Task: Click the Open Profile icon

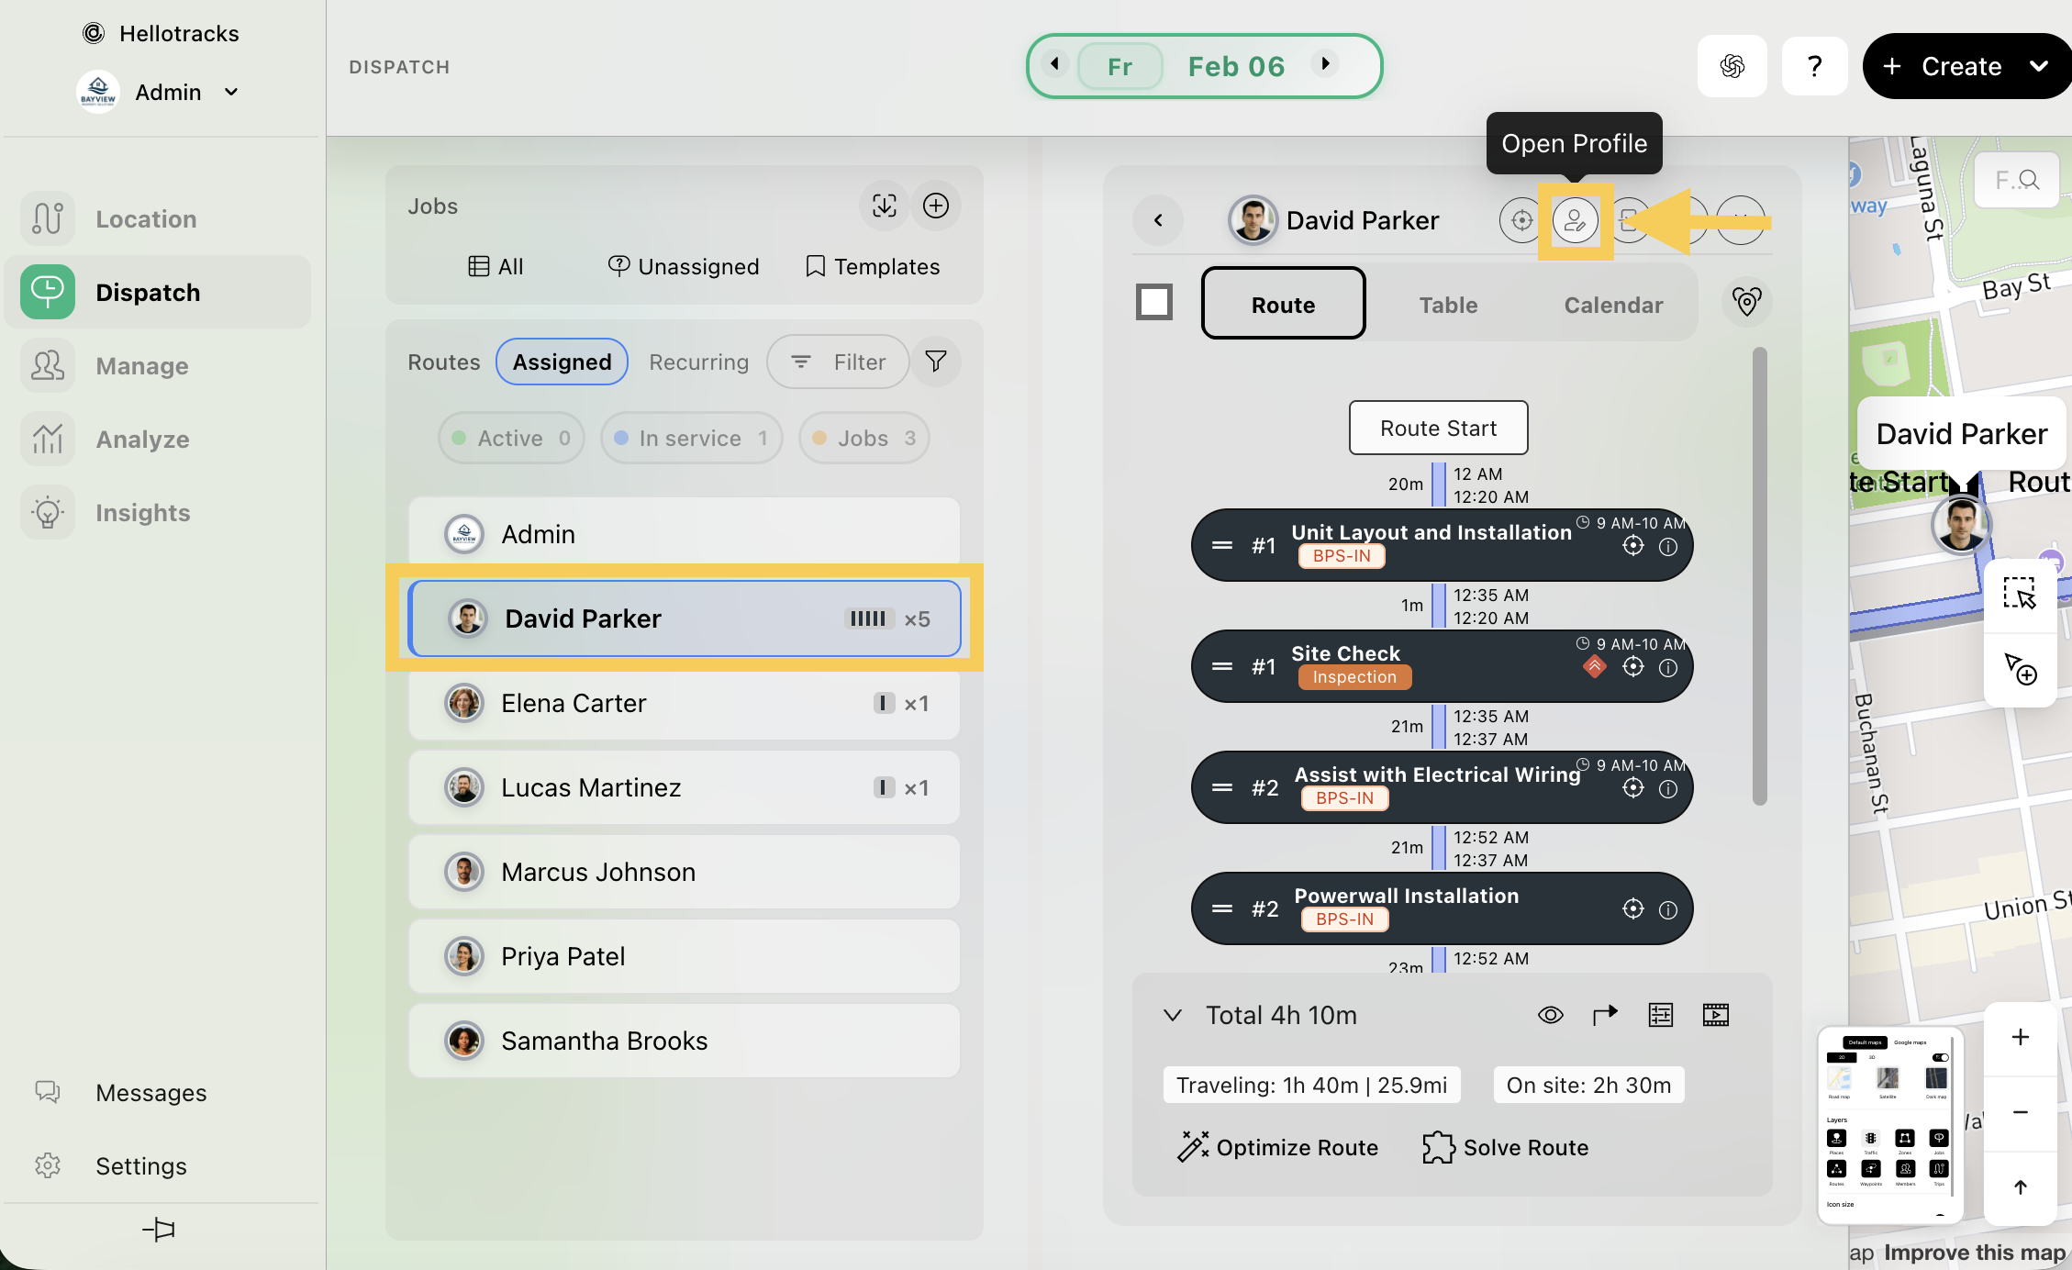Action: coord(1575,220)
